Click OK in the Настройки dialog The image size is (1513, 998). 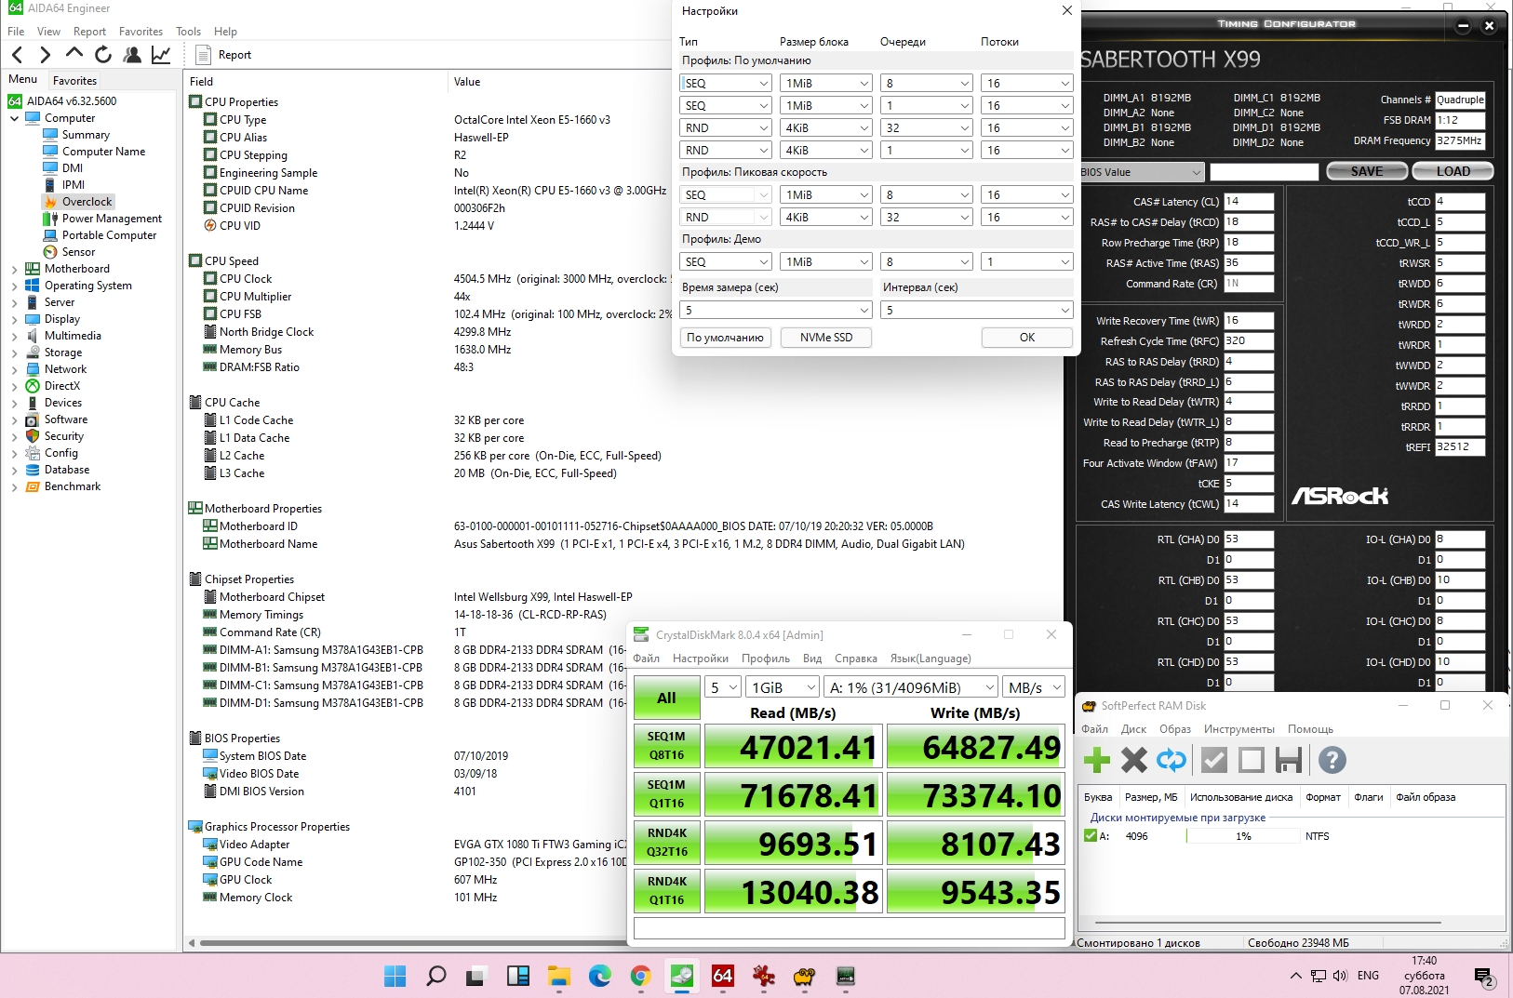(x=1027, y=338)
